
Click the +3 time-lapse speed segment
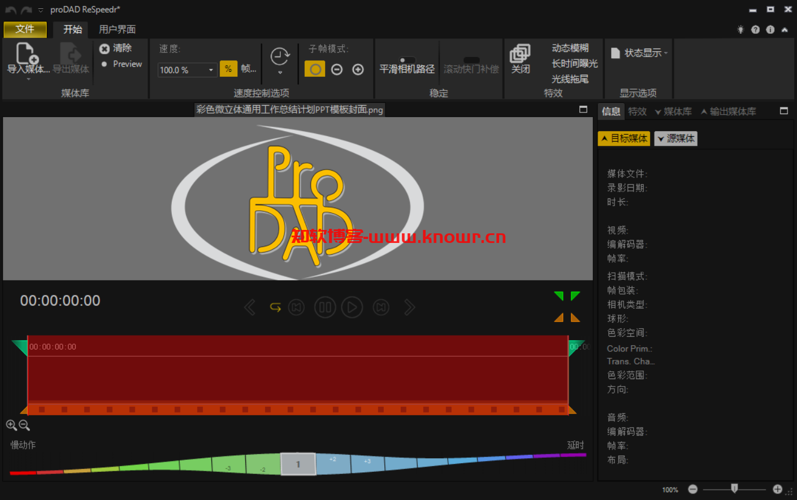tap(367, 463)
